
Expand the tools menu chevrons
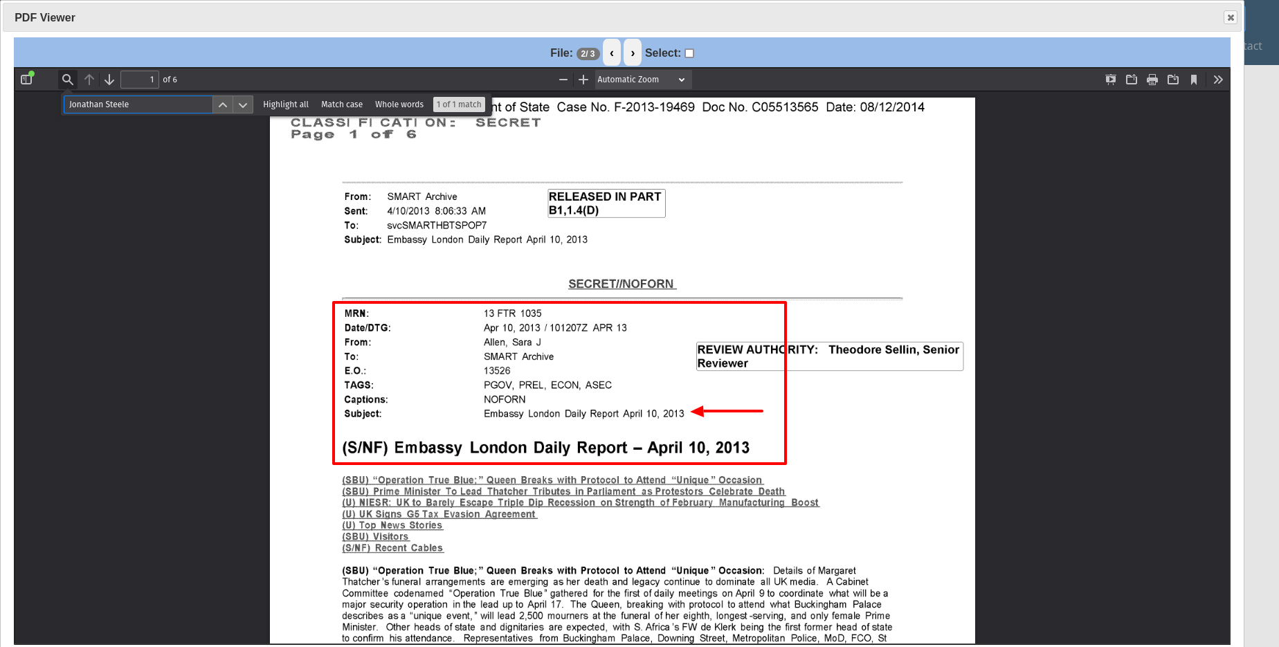(x=1218, y=80)
